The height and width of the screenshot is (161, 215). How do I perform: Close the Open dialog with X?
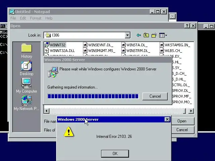tap(193, 26)
